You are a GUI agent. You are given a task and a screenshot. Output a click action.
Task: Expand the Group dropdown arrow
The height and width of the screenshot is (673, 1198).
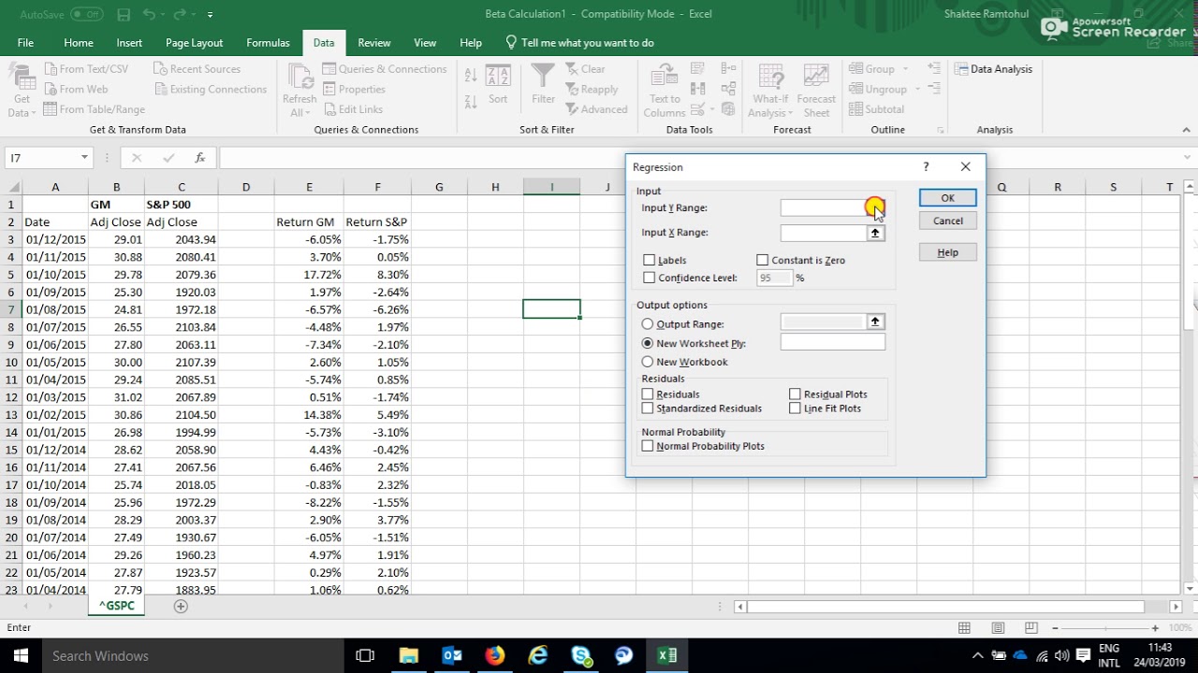point(905,69)
